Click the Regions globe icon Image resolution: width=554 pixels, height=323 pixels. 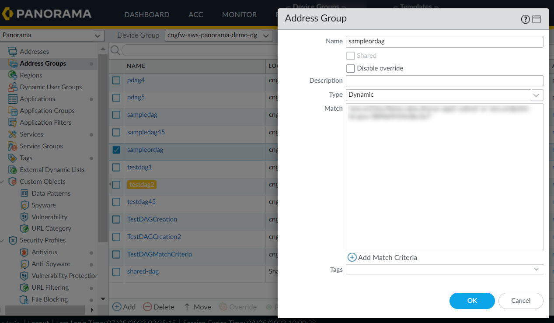[13, 75]
